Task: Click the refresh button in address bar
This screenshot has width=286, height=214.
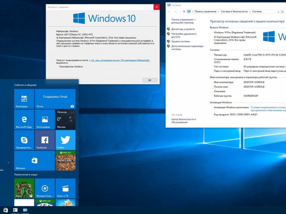Action: (x=282, y=12)
